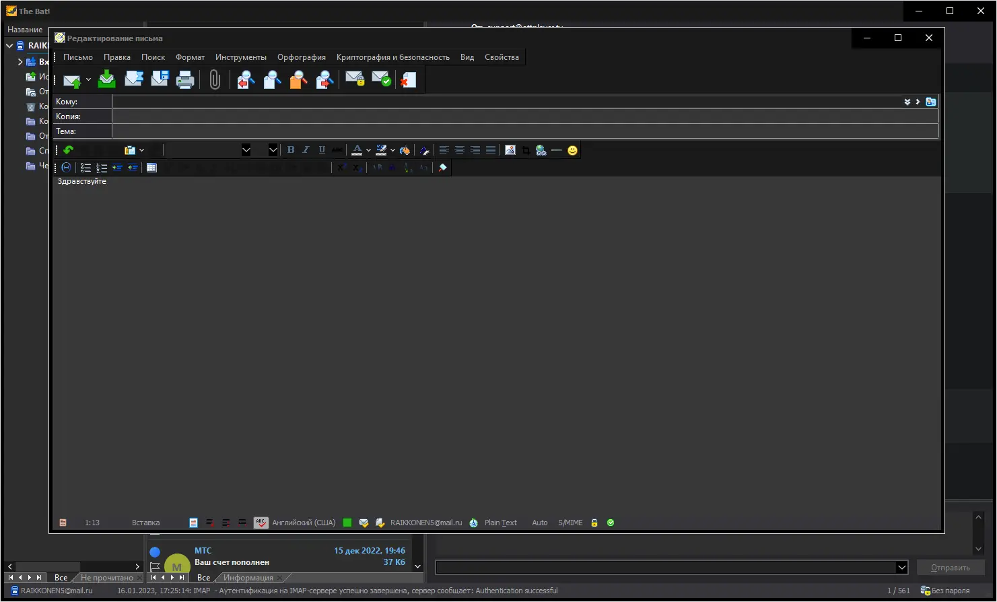Click the Plain Text format indicator in the status bar

point(501,523)
